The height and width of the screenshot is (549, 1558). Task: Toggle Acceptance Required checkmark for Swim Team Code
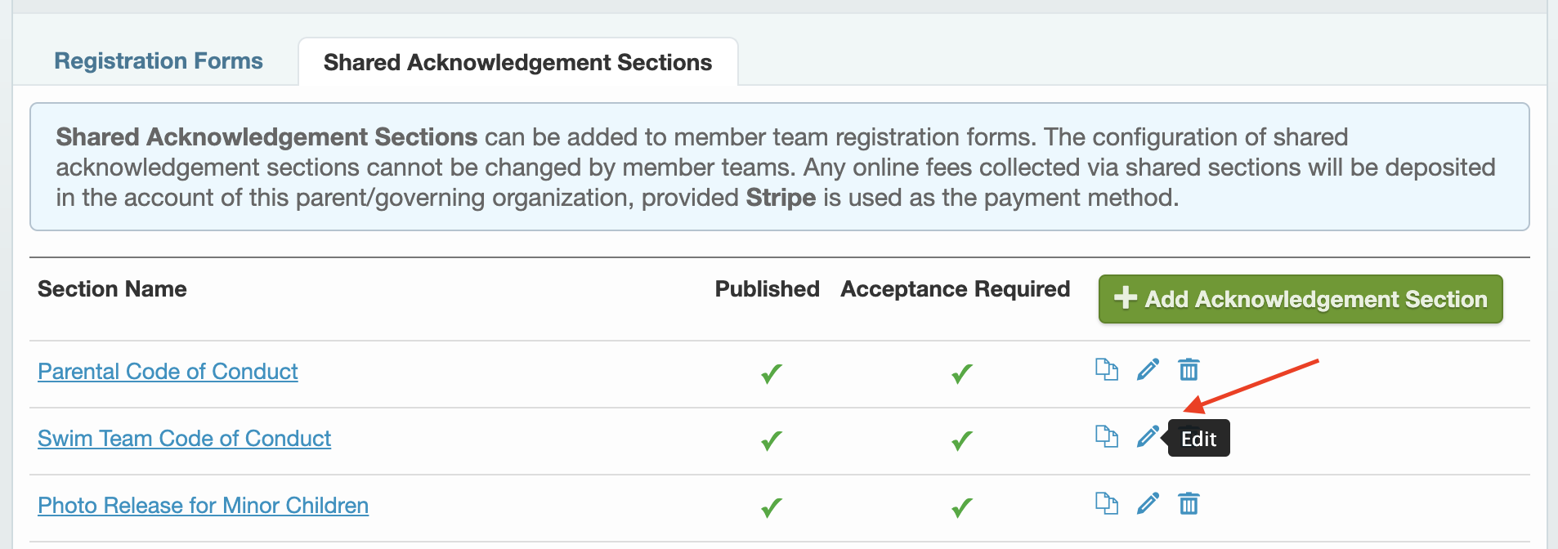tap(962, 440)
